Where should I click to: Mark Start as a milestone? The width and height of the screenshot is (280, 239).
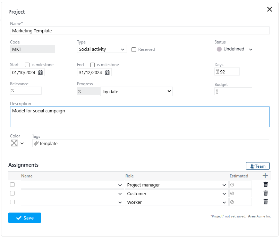pyautogui.click(x=27, y=65)
